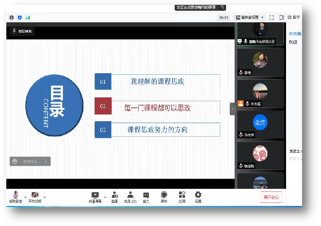This screenshot has width=321, height=226.
Task: Open the Apps icon in toolbar
Action: pos(182,196)
